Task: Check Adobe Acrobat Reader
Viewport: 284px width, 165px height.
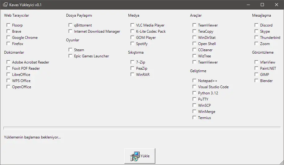Action: [x=8, y=62]
